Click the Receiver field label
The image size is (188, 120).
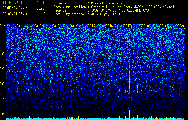61,10
